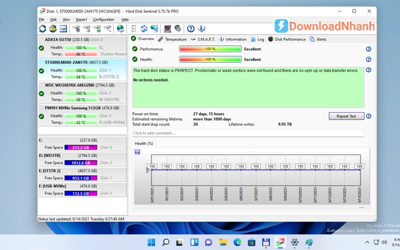Click the blue-framed disk toolbar icon

(63, 28)
